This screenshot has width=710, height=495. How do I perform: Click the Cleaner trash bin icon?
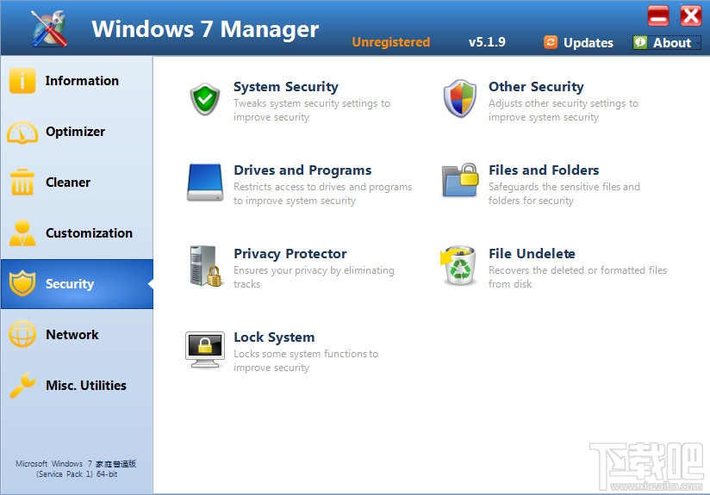(22, 182)
